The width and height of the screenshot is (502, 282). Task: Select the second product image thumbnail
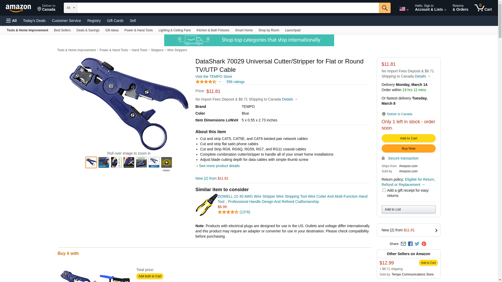click(x=104, y=162)
